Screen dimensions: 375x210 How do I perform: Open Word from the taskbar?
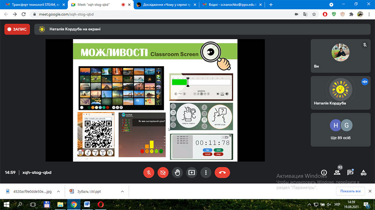(87, 204)
